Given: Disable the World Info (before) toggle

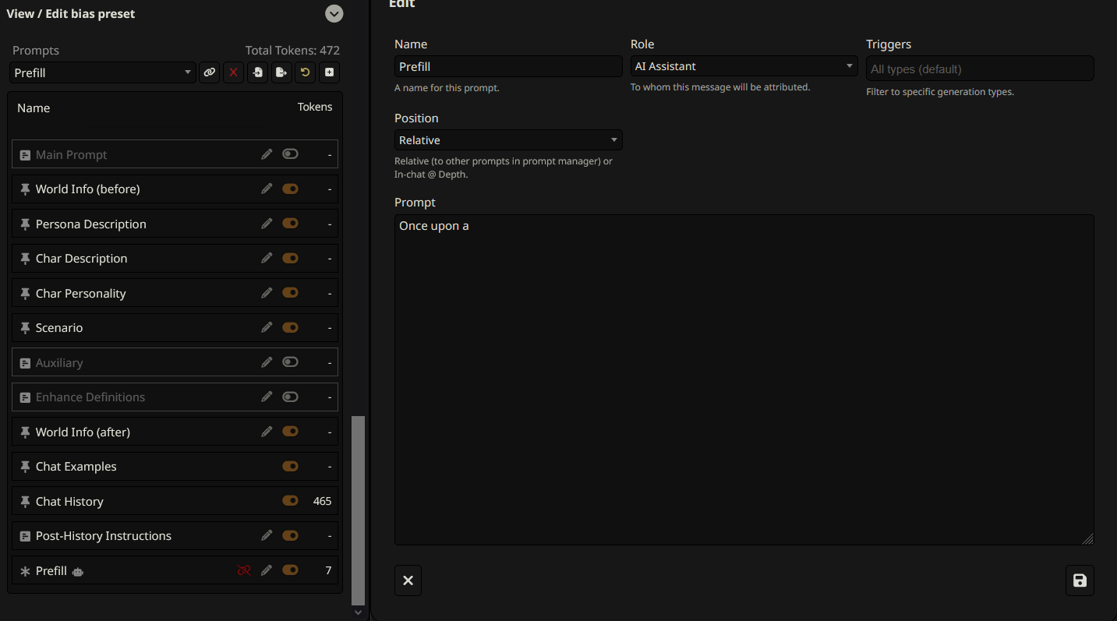Looking at the screenshot, I should [x=290, y=189].
